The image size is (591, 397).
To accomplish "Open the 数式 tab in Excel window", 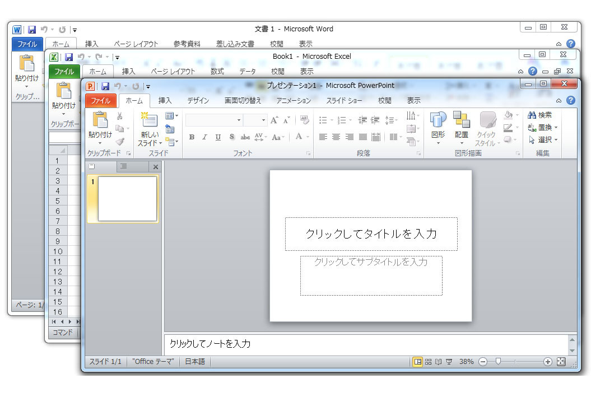I will [x=217, y=71].
